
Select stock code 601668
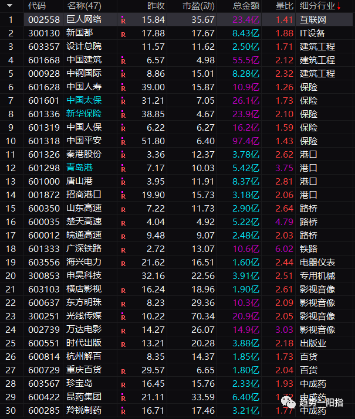tap(44, 60)
